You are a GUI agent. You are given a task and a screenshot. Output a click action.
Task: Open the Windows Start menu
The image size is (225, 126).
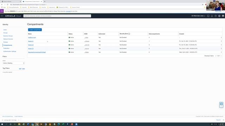(x=2, y=124)
